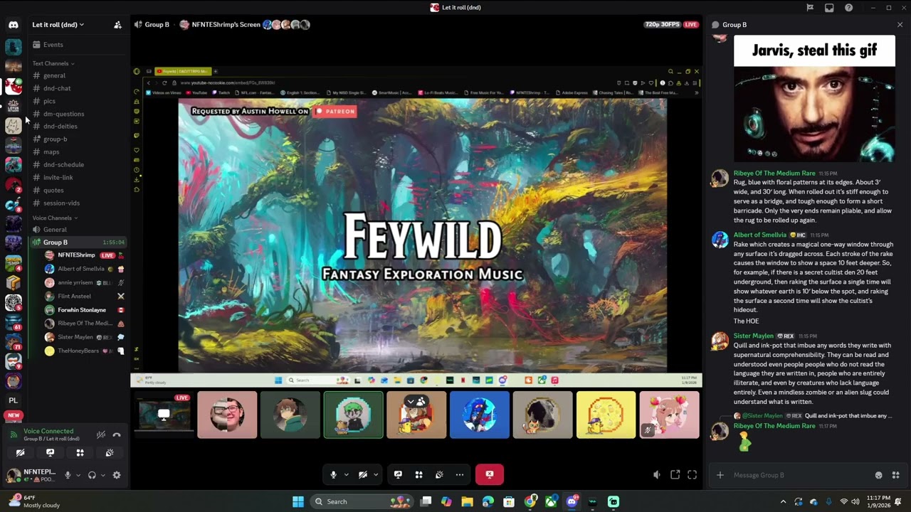Open the Lotus Network server
Viewport: 911px width, 512px height.
14,106
